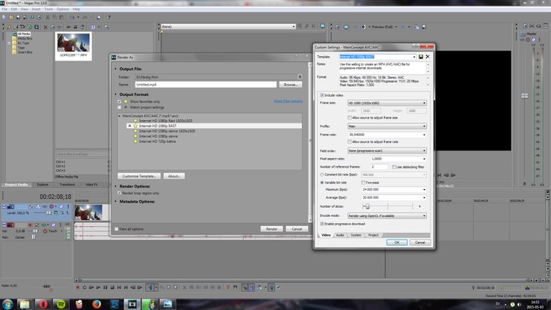The width and height of the screenshot is (551, 310).
Task: Click the Render button
Action: pos(271,228)
